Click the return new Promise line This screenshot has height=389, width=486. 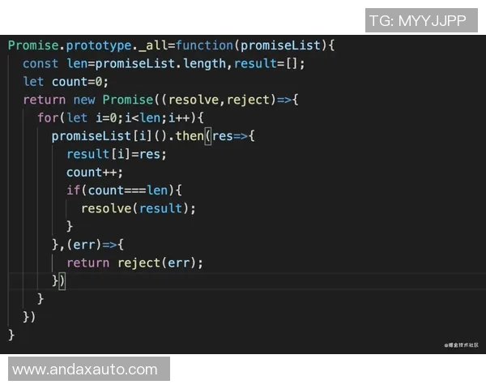coord(161,100)
